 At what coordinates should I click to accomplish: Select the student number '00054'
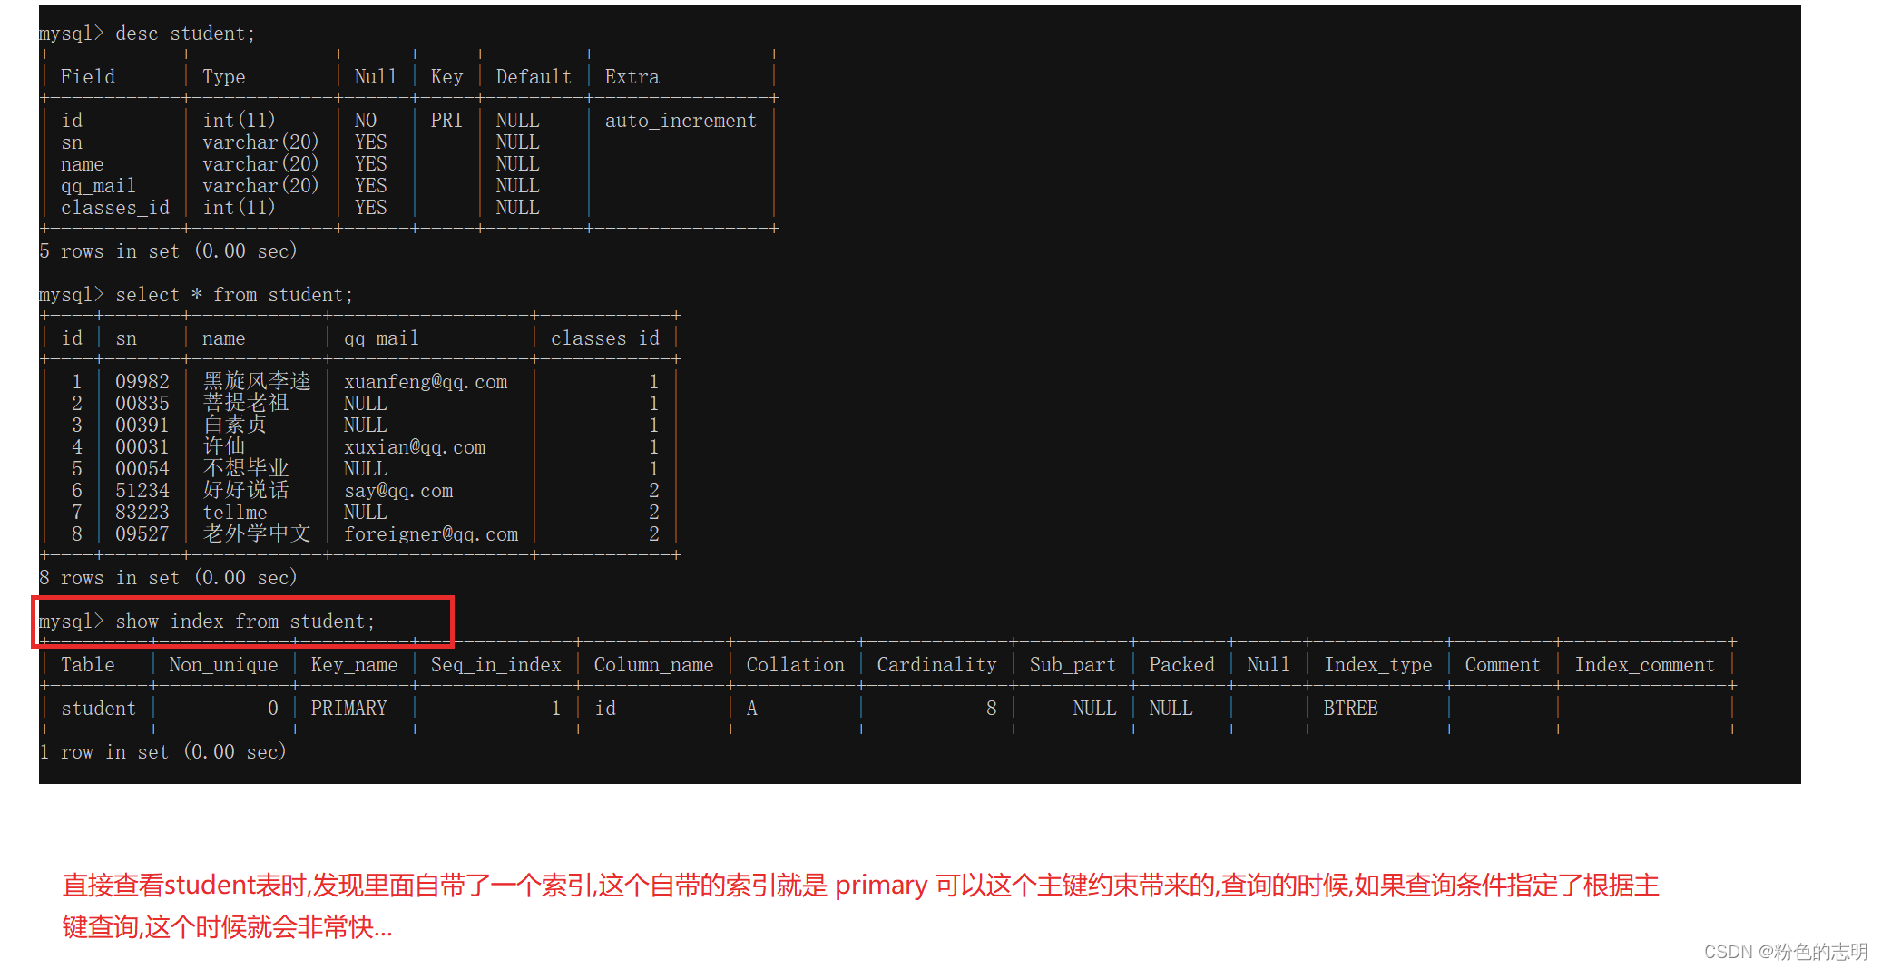(x=142, y=469)
